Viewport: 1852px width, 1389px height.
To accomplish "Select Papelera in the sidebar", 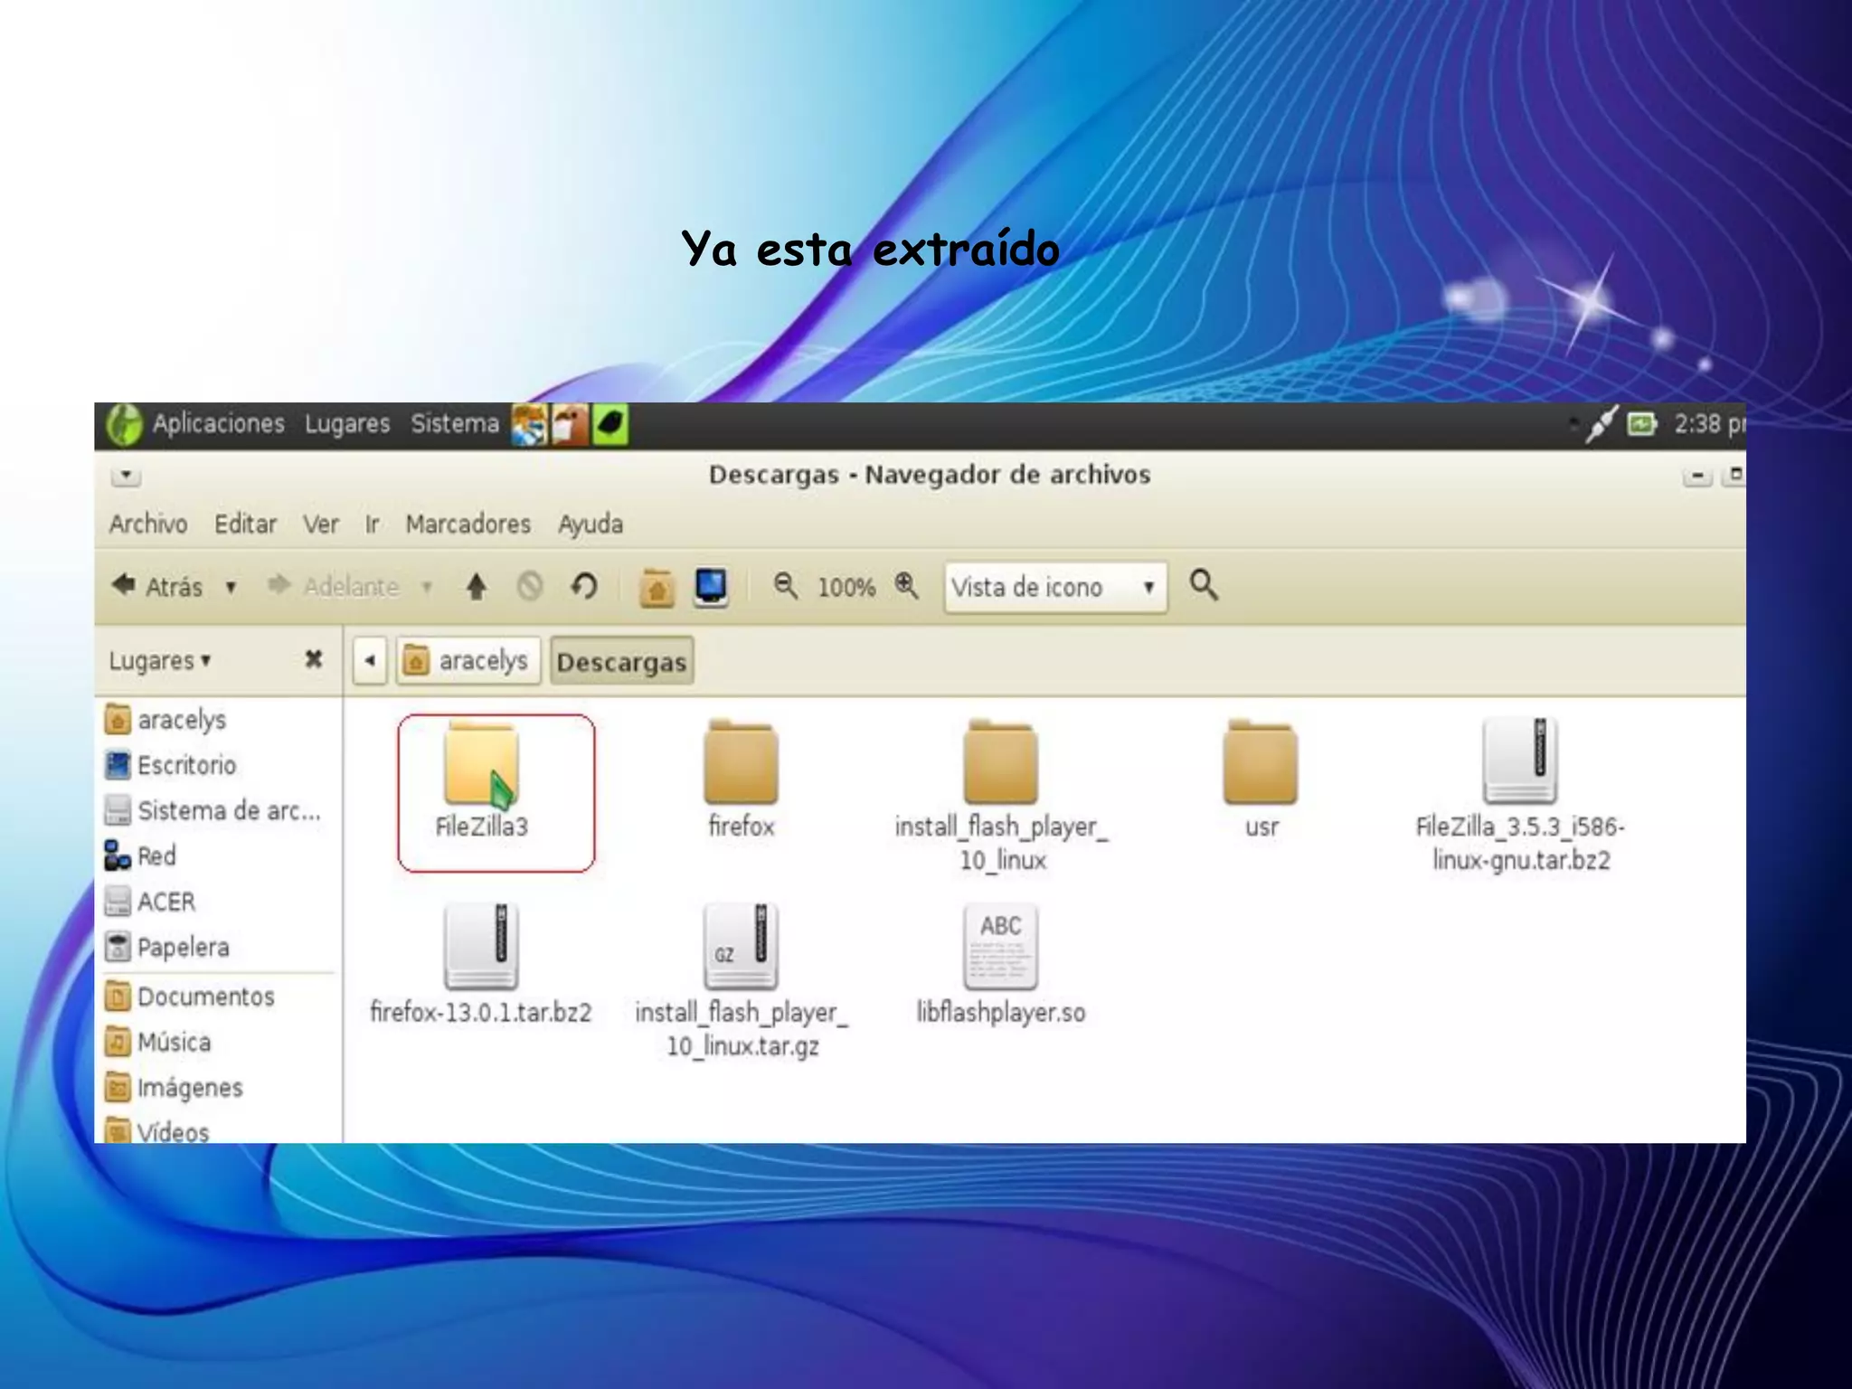I will pyautogui.click(x=183, y=948).
